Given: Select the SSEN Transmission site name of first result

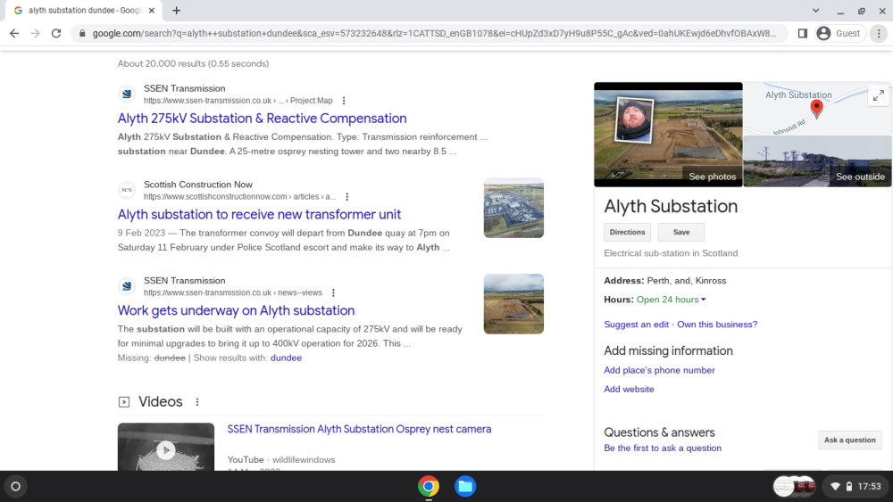Looking at the screenshot, I should [185, 88].
